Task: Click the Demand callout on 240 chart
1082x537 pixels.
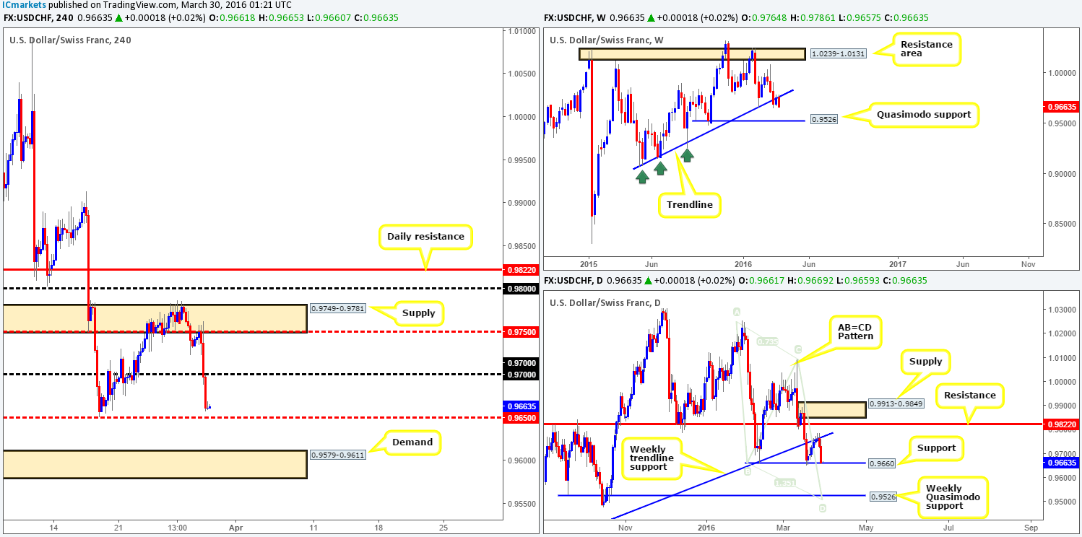Action: pos(412,442)
